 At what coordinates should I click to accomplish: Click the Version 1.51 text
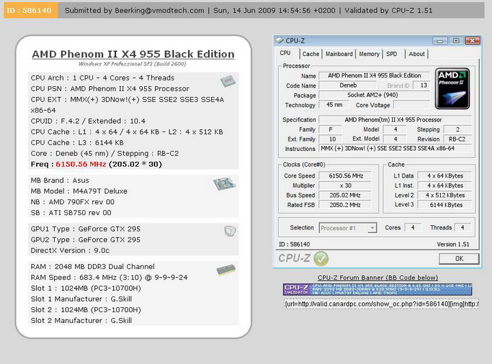pos(453,244)
